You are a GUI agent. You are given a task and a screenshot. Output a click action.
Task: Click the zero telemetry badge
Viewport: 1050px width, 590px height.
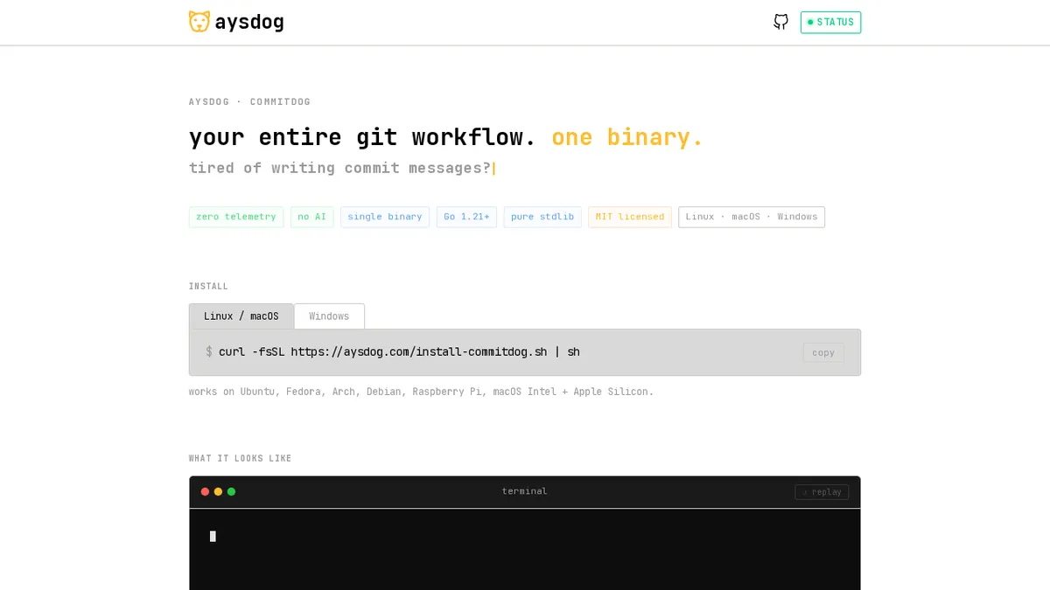pyautogui.click(x=235, y=217)
